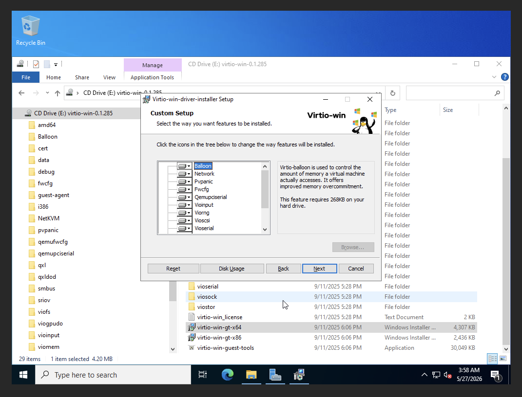Open the Fwcfg feature install dropdown
The height and width of the screenshot is (397, 522).
coord(184,189)
